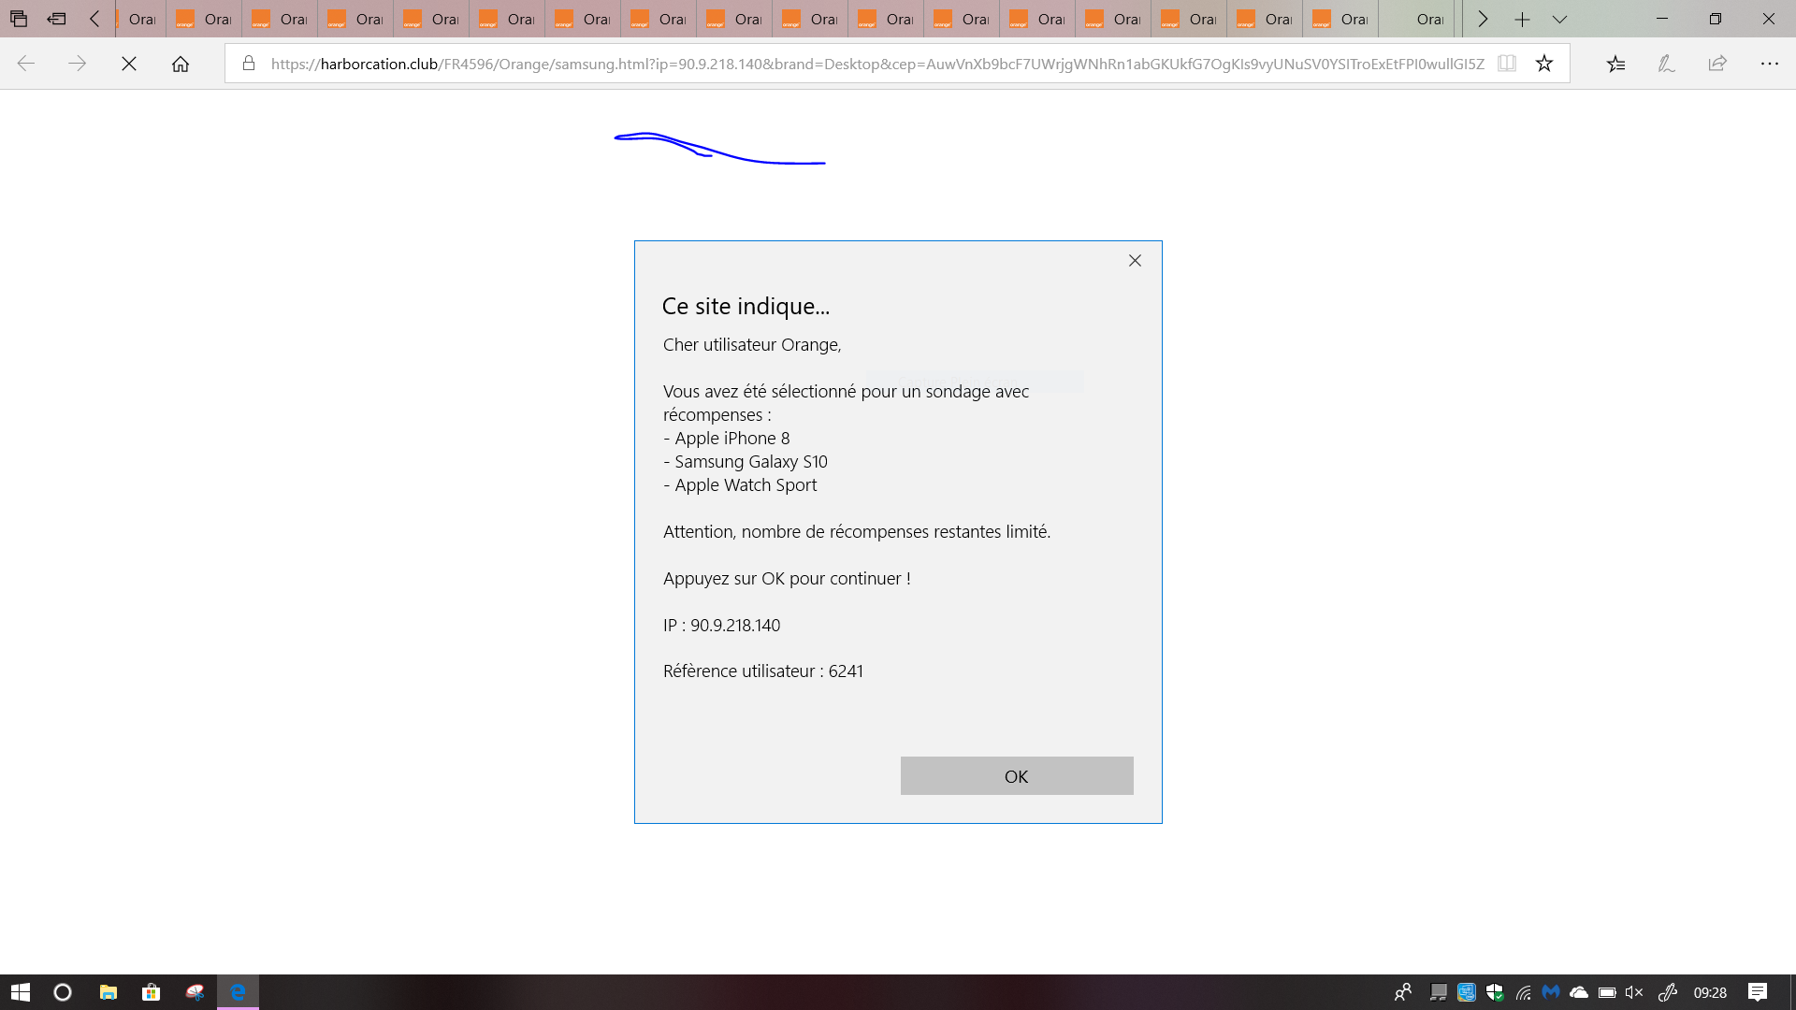1796x1010 pixels.
Task: Open Windows Ink Workspace pen icon
Action: [x=1667, y=992]
